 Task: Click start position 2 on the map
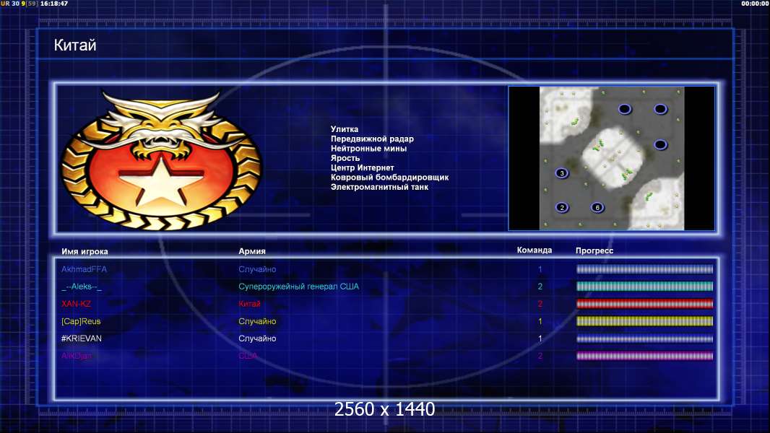(x=562, y=207)
